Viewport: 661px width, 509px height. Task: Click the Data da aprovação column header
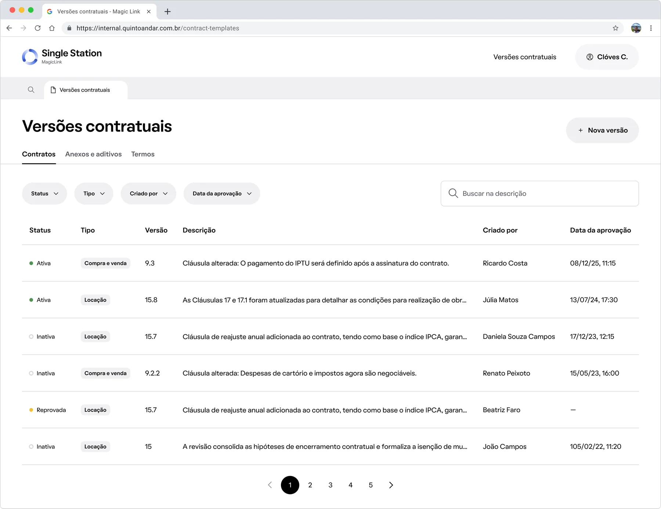(x=600, y=230)
